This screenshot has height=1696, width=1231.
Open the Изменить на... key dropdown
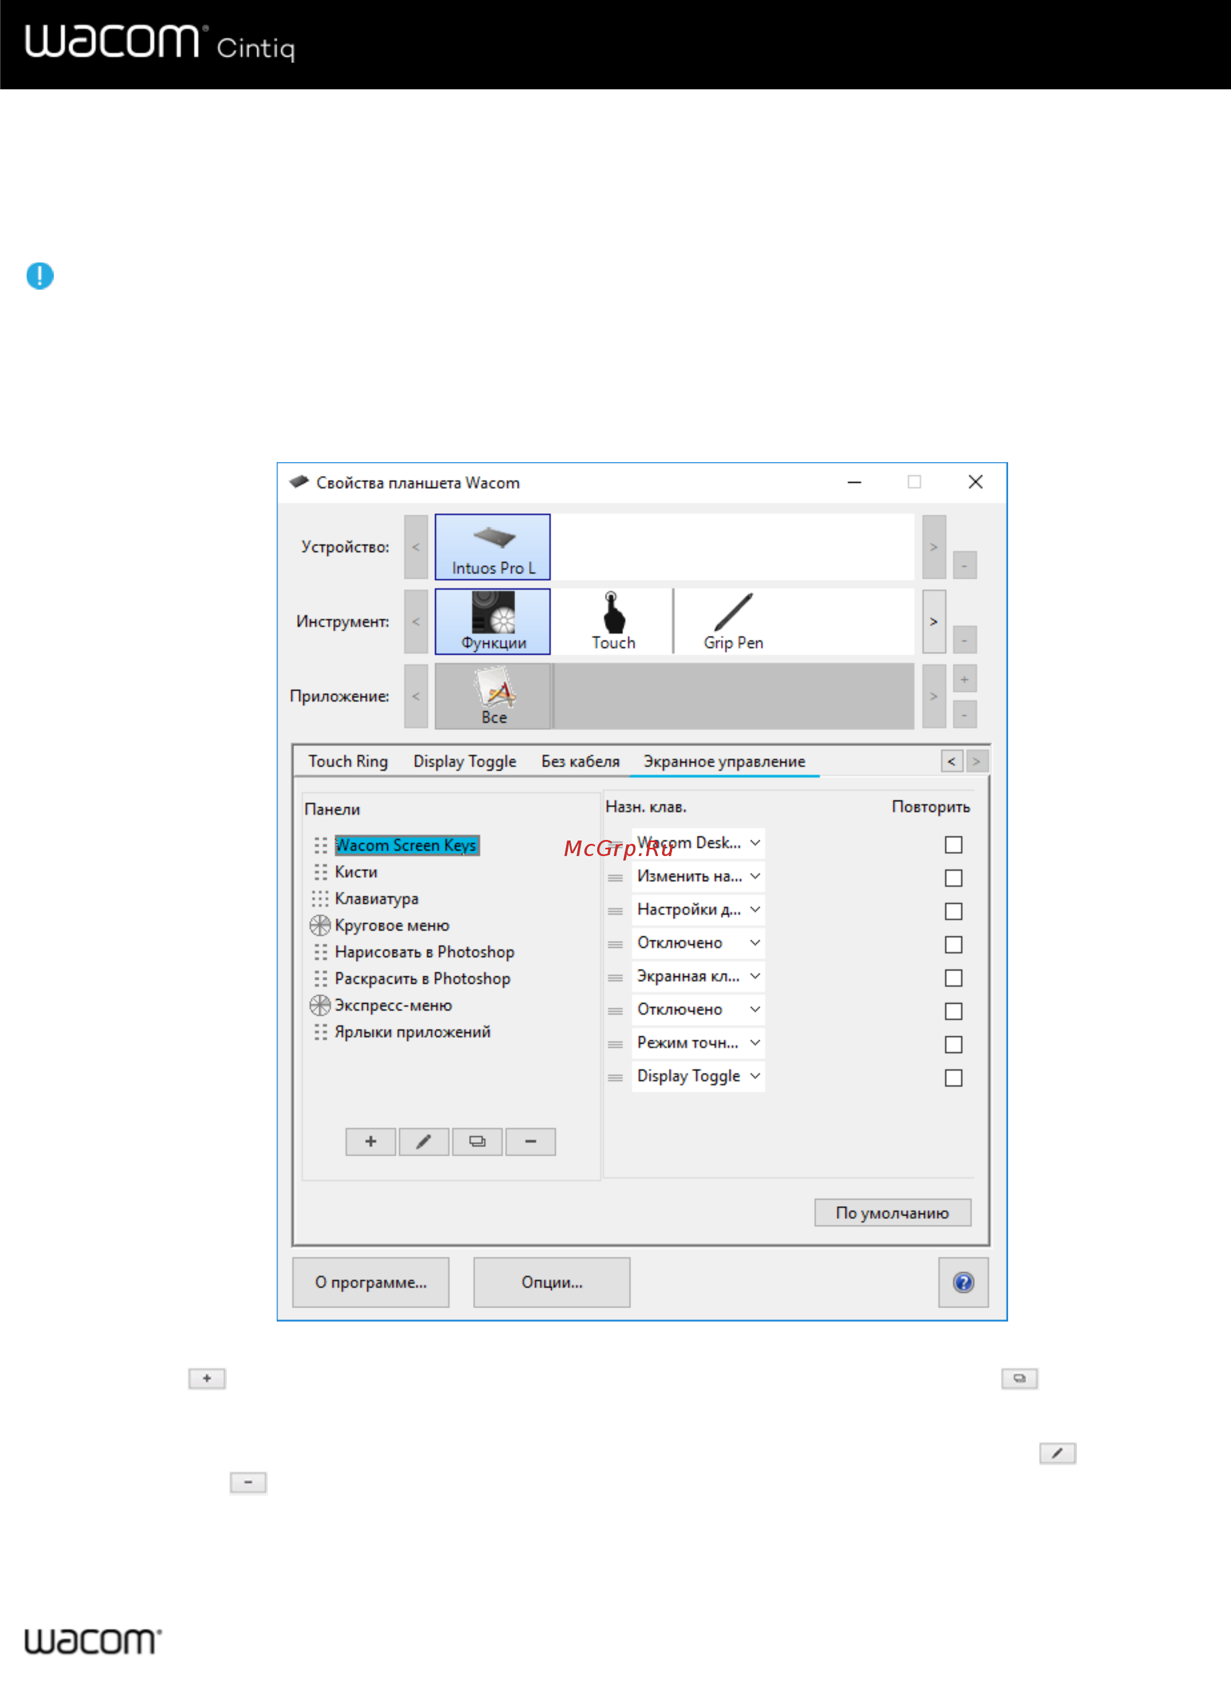[698, 875]
